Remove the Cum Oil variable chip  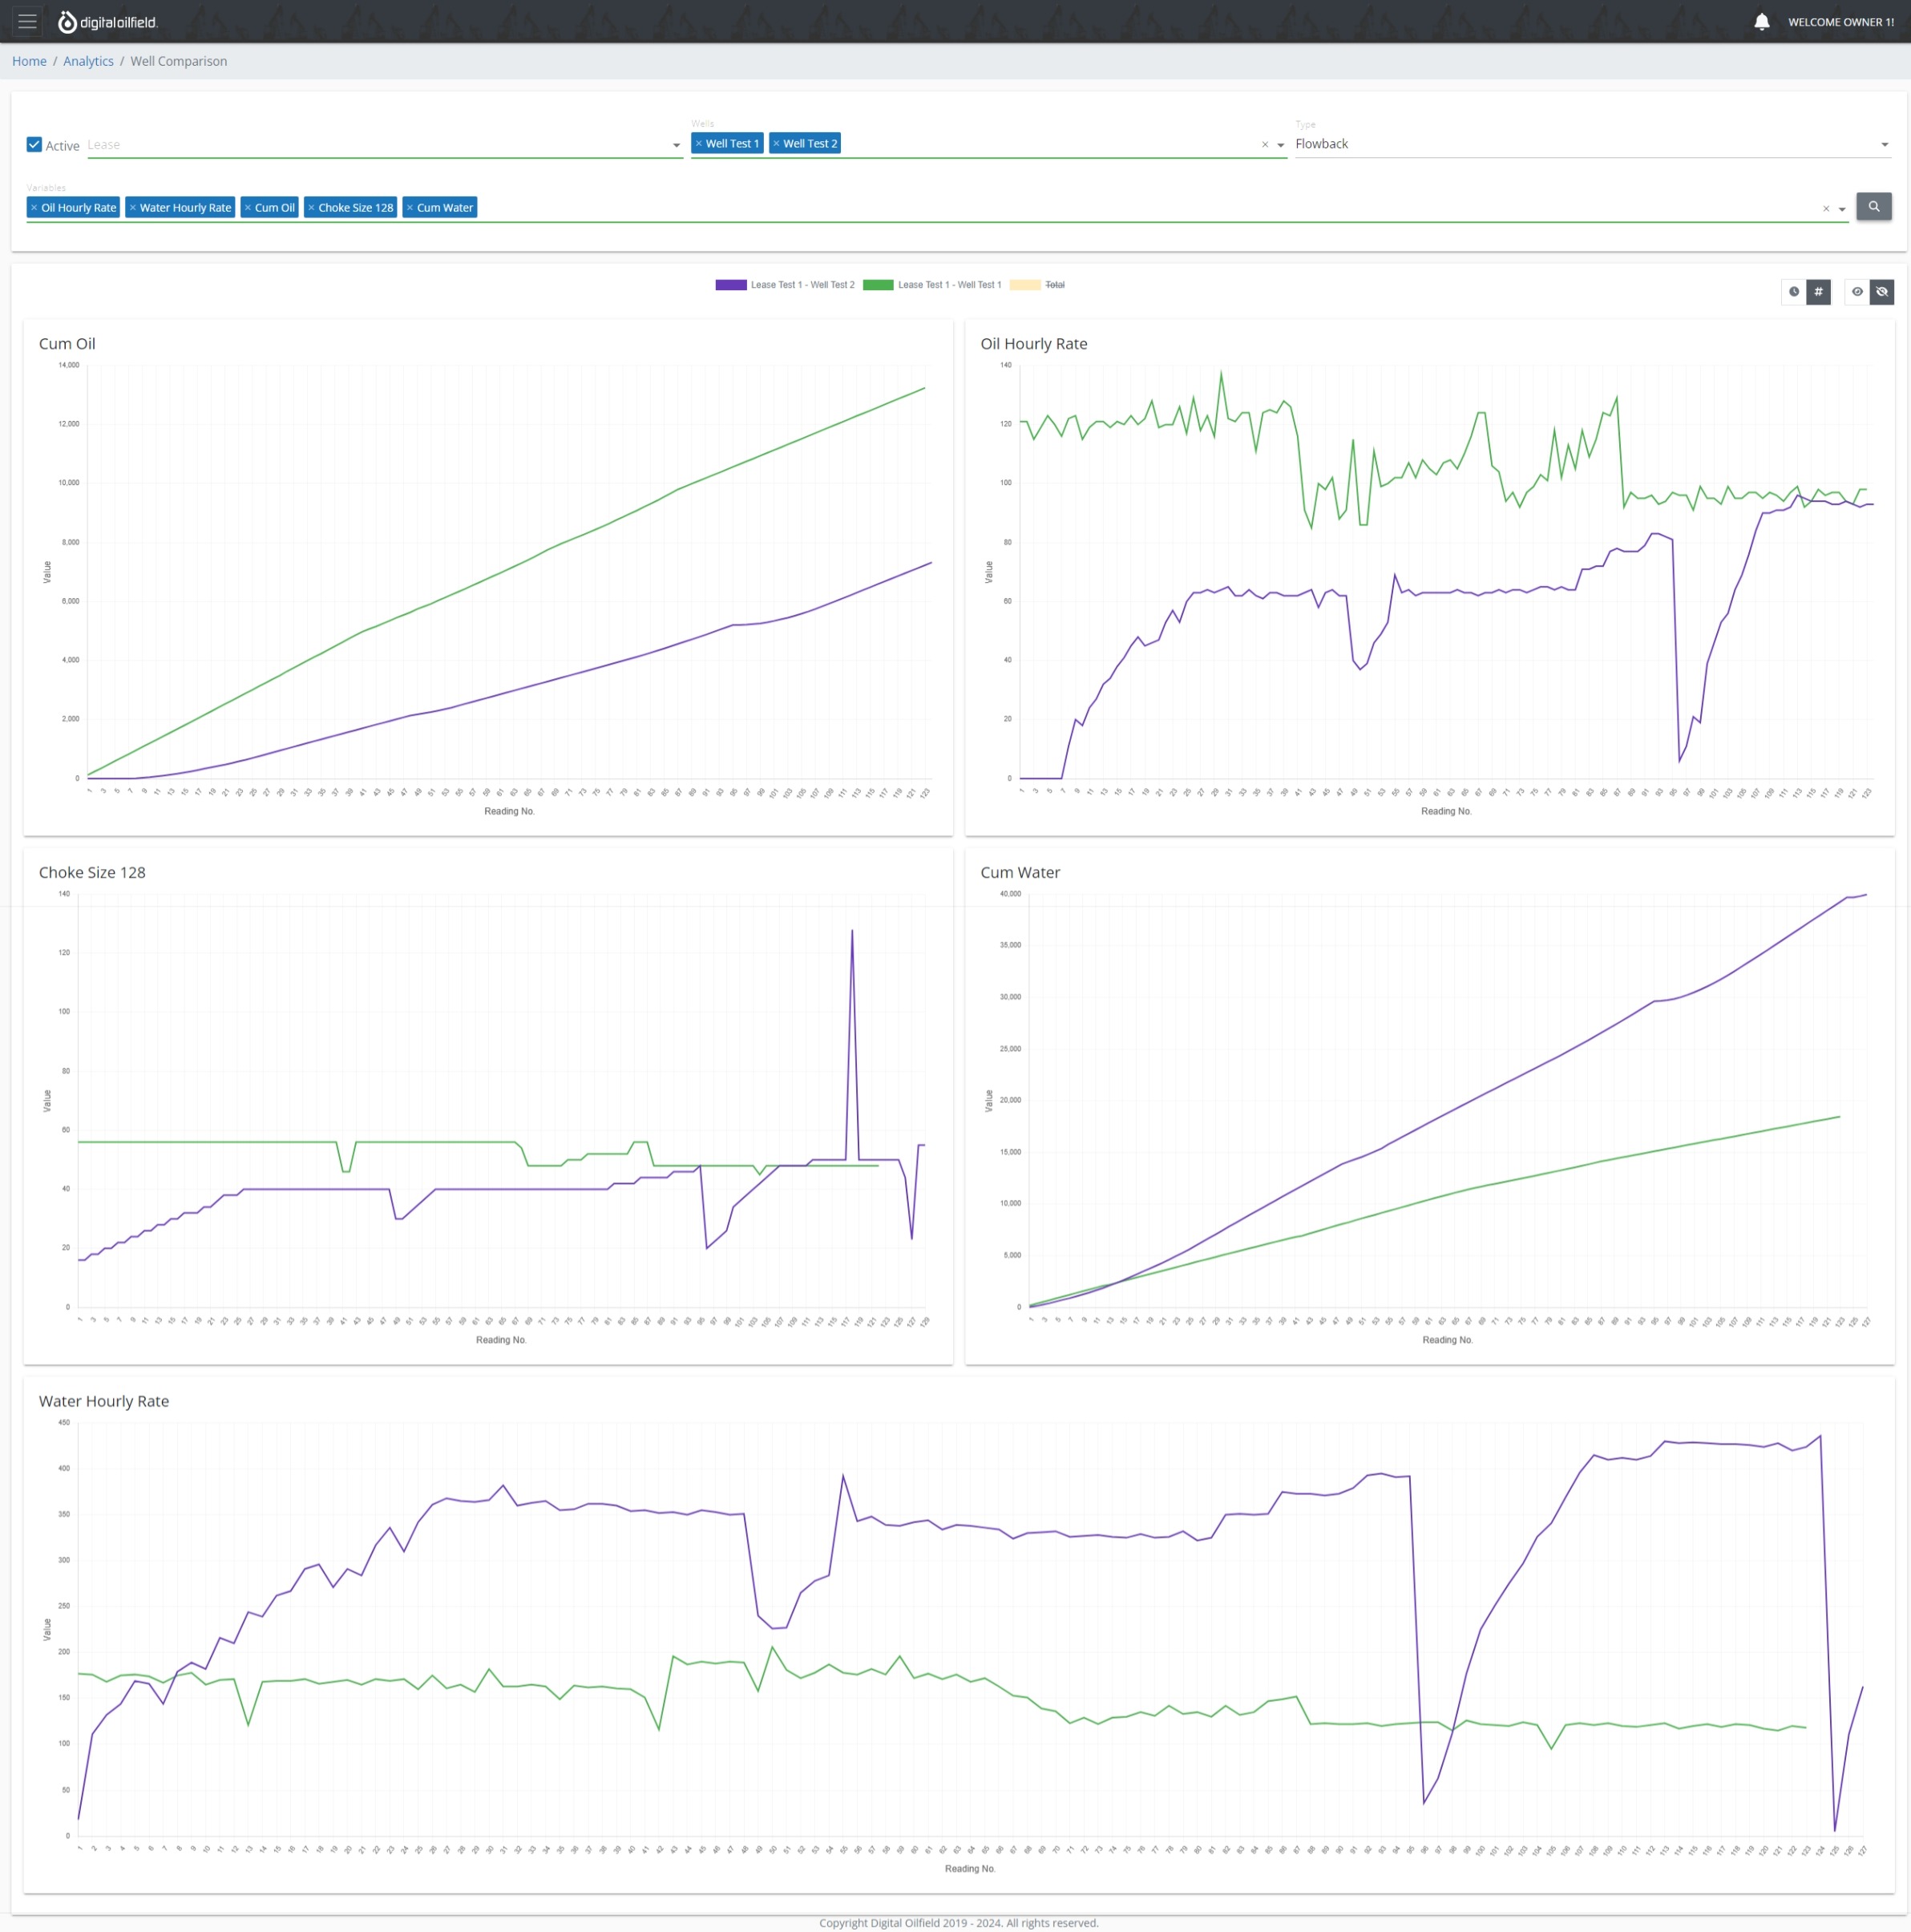tap(248, 208)
